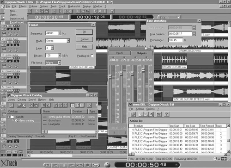Click the Percentage field in Time stretching
The height and width of the screenshot is (168, 231).
pos(176,40)
